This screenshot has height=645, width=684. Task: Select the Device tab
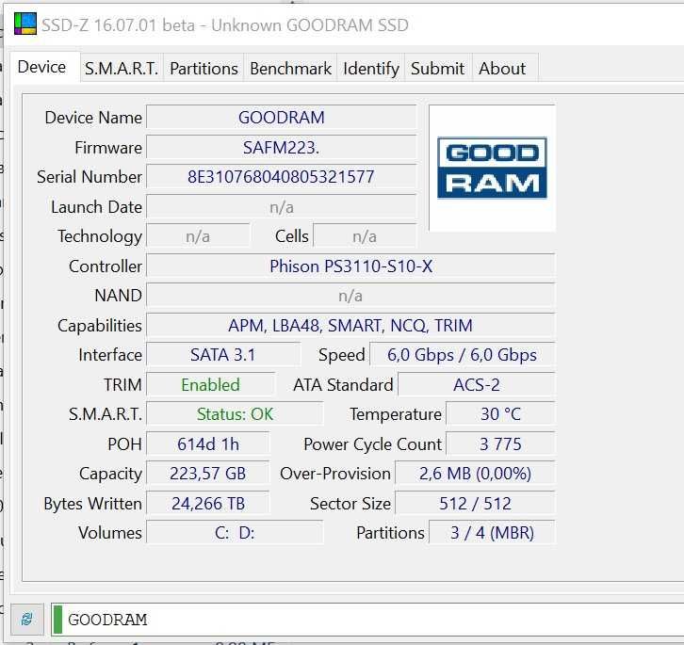[41, 67]
